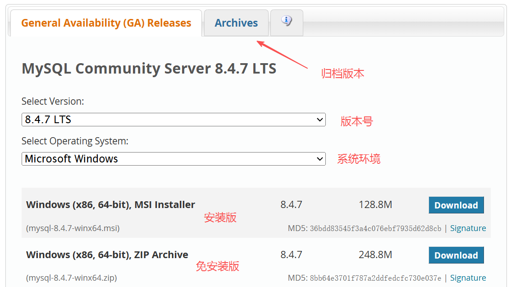Click version 8.4.7 in MSI Installer row

(292, 205)
